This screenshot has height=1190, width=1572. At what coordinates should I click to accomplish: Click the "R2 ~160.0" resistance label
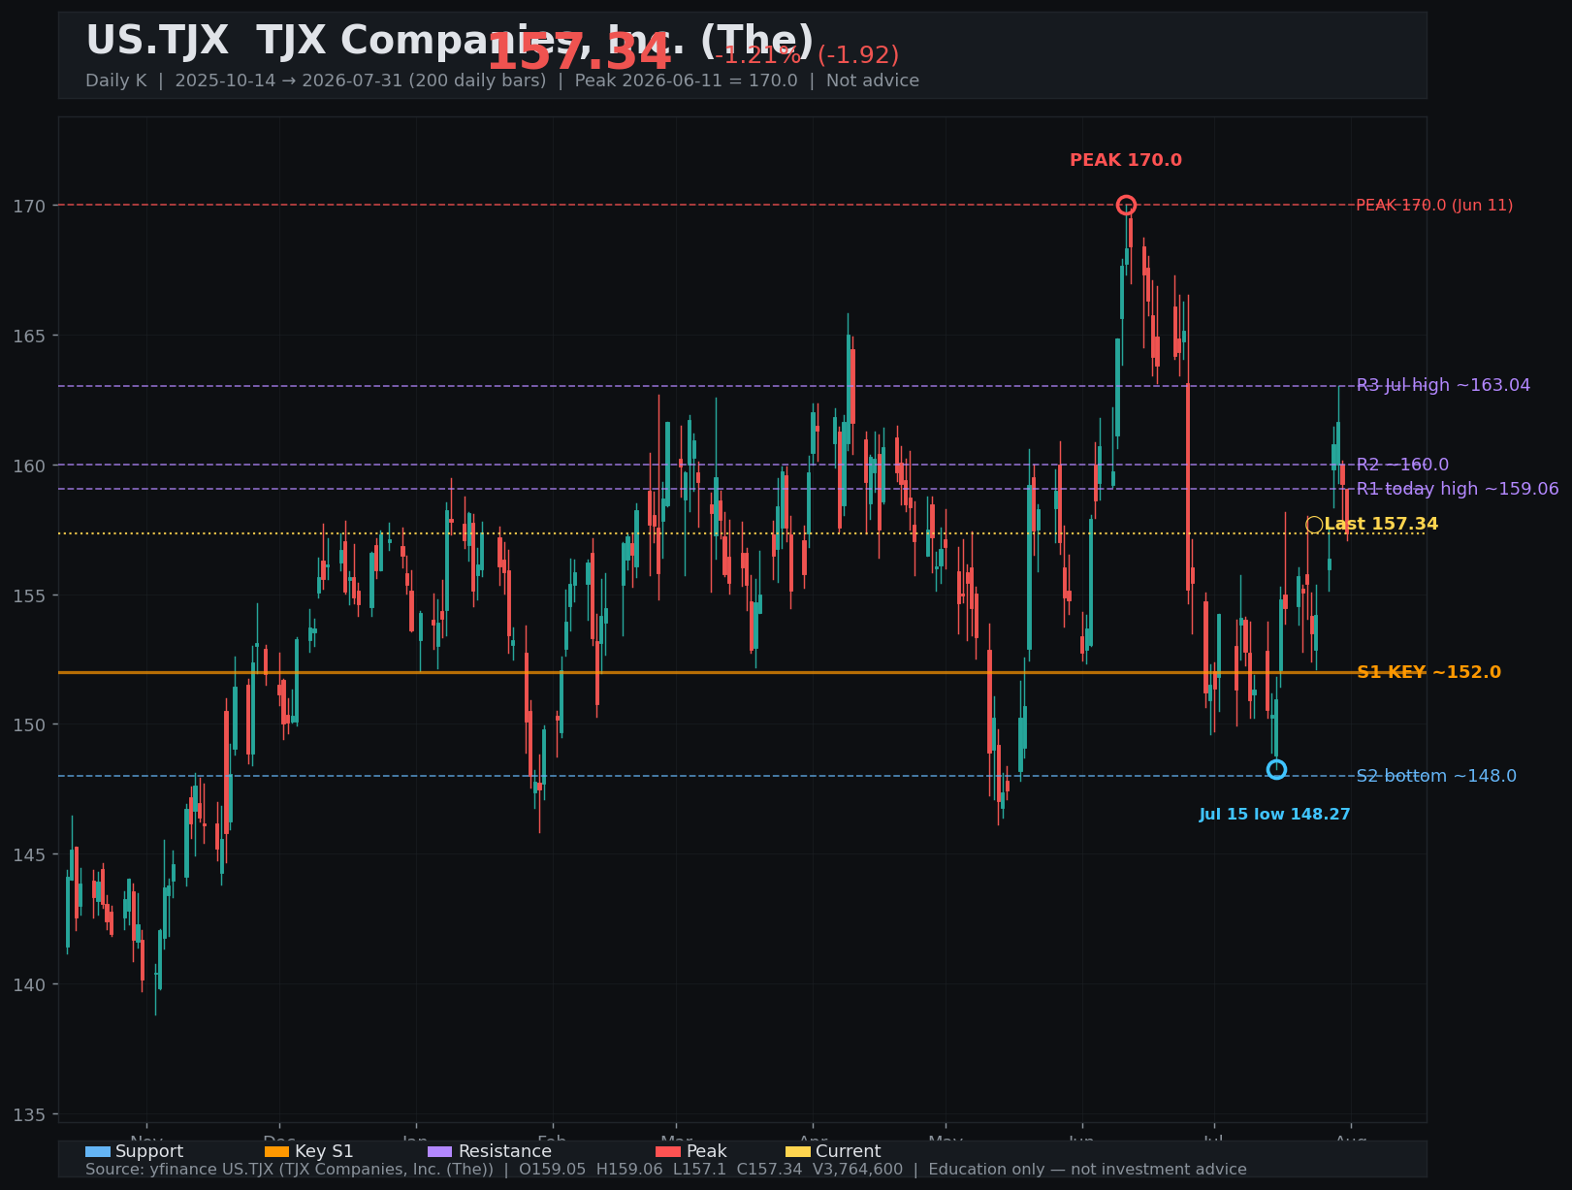[1402, 465]
